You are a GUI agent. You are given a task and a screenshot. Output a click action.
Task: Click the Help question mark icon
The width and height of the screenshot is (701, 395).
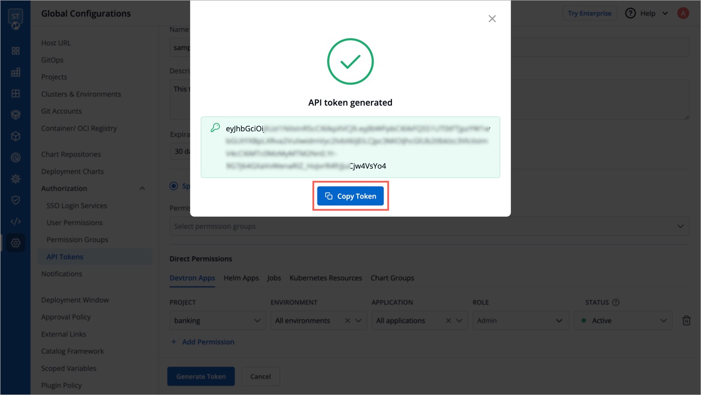[x=631, y=14]
